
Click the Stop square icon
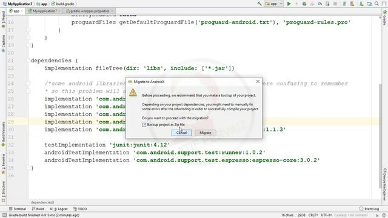335,4
